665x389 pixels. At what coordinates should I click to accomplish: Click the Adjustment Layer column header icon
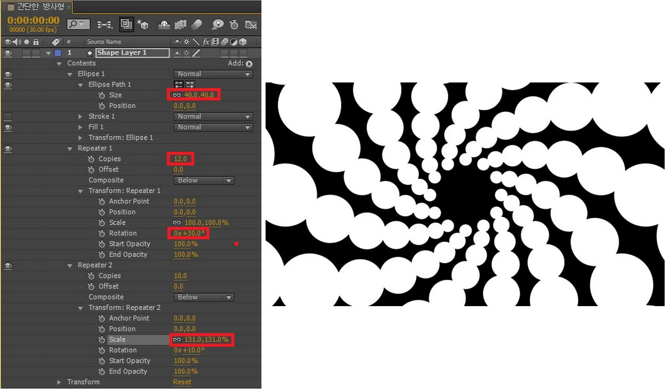[x=234, y=42]
